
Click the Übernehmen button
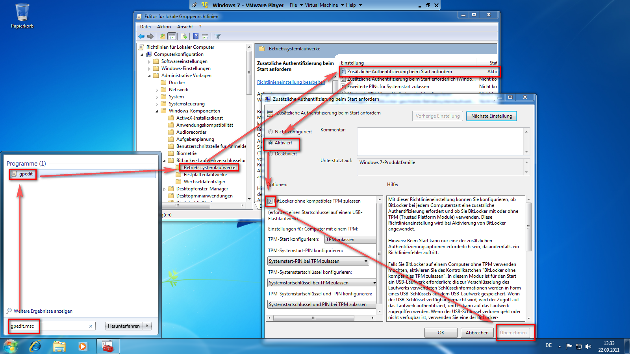pos(513,333)
